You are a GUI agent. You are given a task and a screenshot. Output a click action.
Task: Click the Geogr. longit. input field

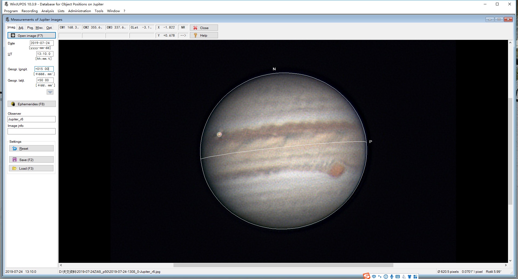point(44,69)
